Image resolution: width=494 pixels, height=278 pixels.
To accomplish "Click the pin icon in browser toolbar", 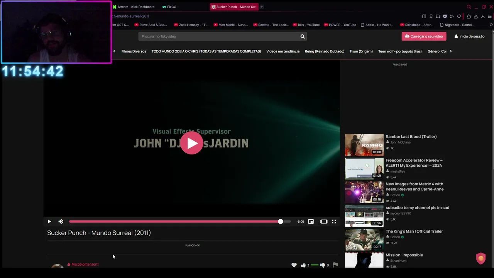I will point(431,16).
